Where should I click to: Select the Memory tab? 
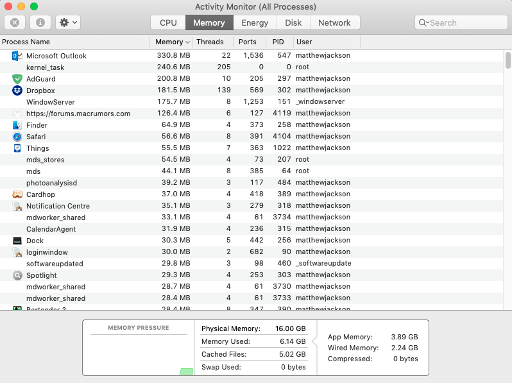tap(209, 22)
